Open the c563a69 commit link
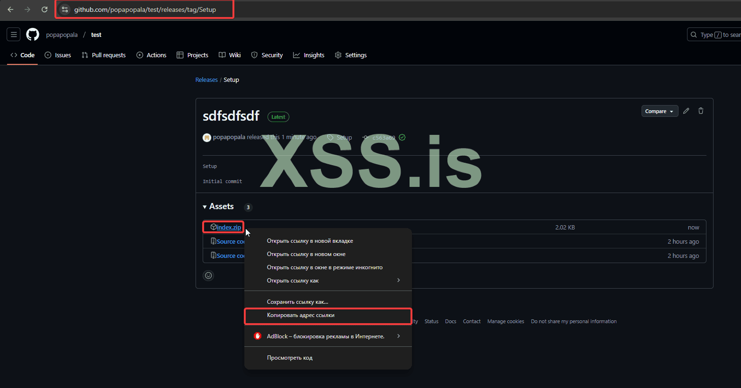The width and height of the screenshot is (741, 388). coord(384,138)
